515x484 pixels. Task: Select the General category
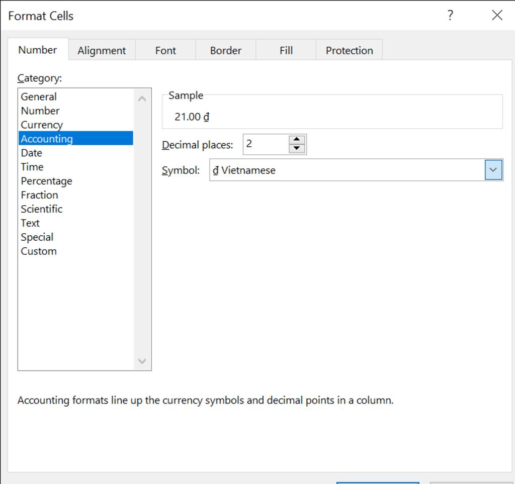(x=39, y=97)
